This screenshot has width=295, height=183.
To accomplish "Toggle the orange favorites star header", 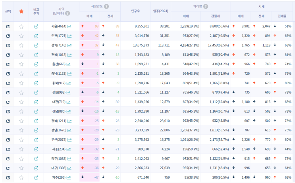I will (21, 11).
